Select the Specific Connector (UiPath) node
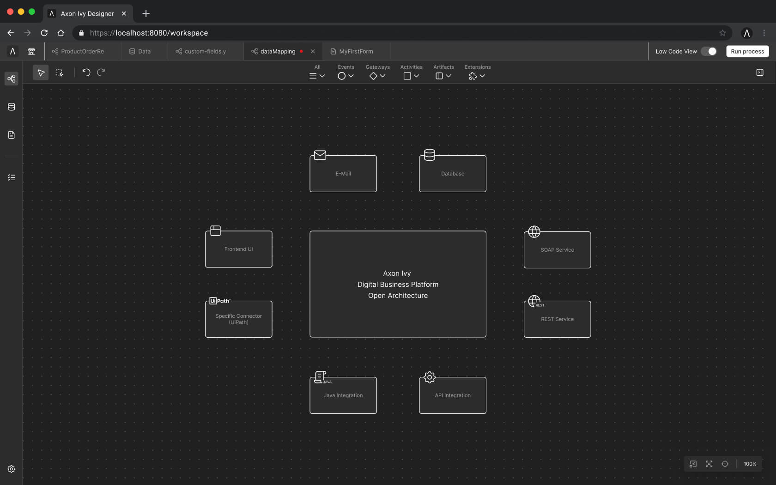The image size is (776, 485). pos(239,319)
